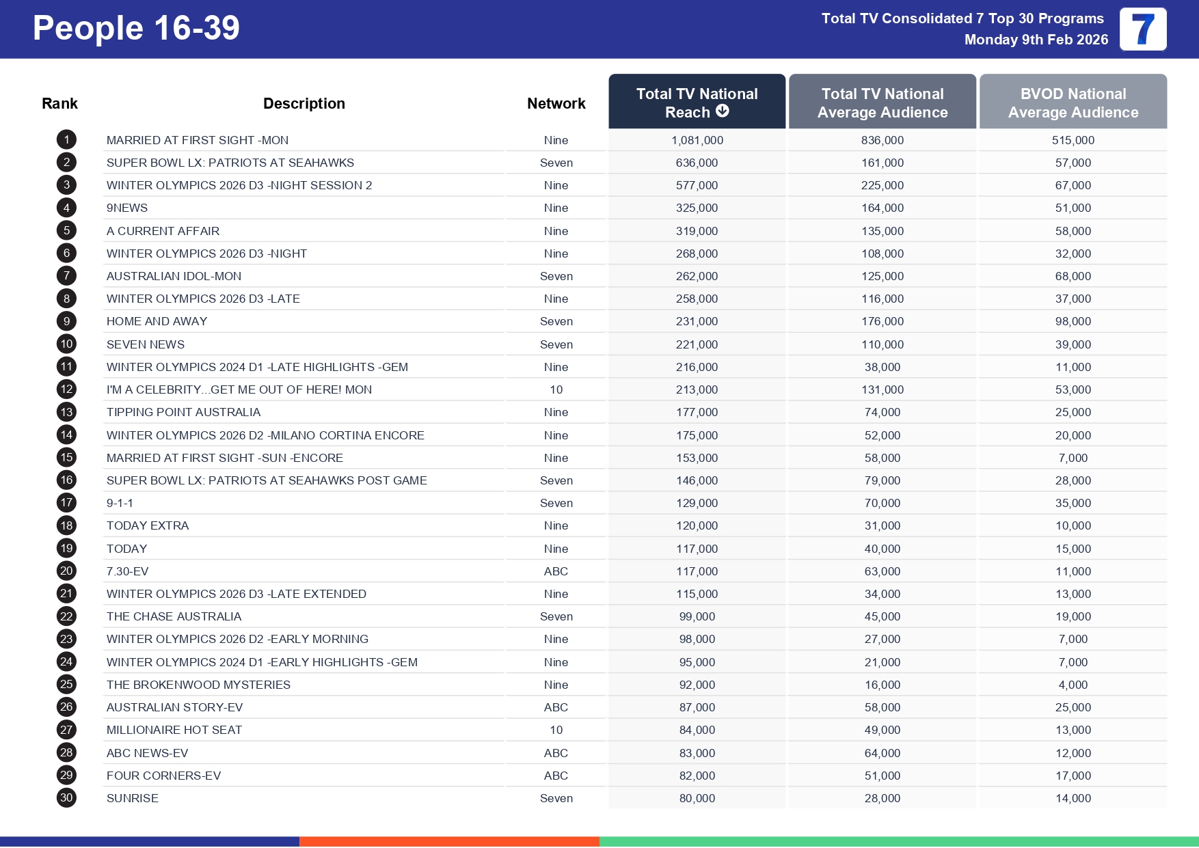
Task: Click the rank 20 badge beside 7.30-EV
Action: (x=66, y=571)
